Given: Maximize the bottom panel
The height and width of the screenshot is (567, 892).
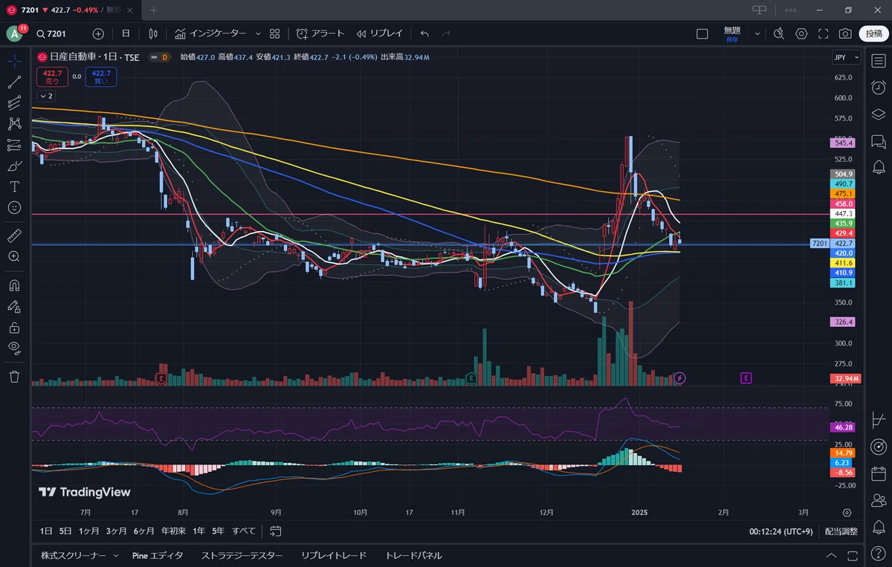Looking at the screenshot, I should (851, 555).
